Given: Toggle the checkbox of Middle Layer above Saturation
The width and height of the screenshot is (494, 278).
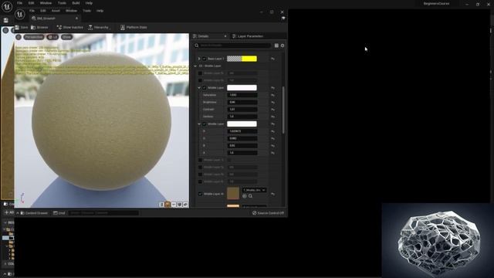Looking at the screenshot, I should pos(205,88).
